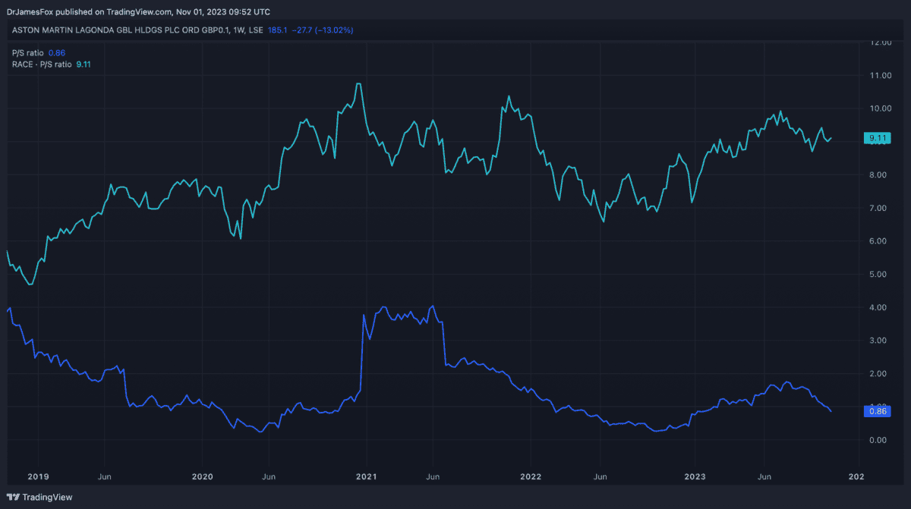
Task: Select the P/S ratio legend entry
Action: 28,53
